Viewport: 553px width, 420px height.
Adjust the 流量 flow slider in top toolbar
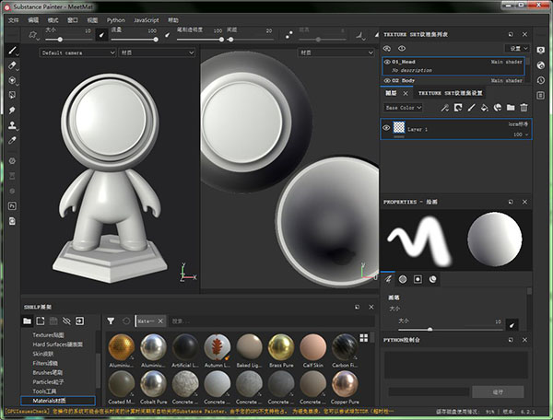(135, 40)
